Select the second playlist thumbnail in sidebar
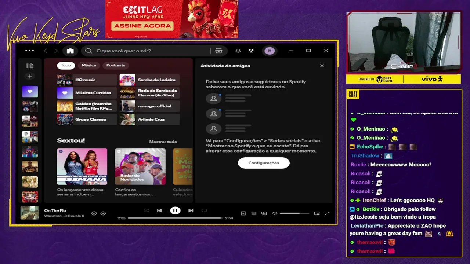This screenshot has height=264, width=470. point(30,106)
